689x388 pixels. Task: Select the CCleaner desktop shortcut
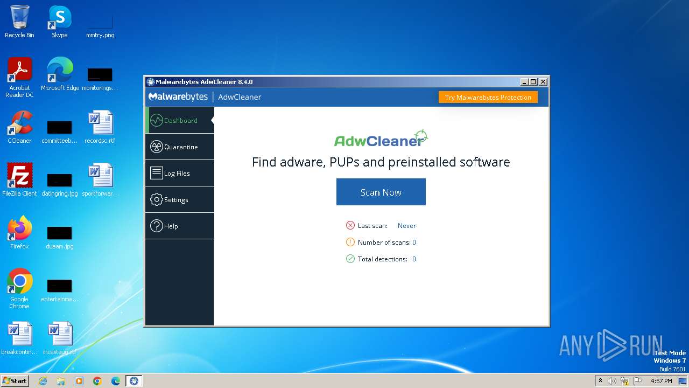pos(19,127)
